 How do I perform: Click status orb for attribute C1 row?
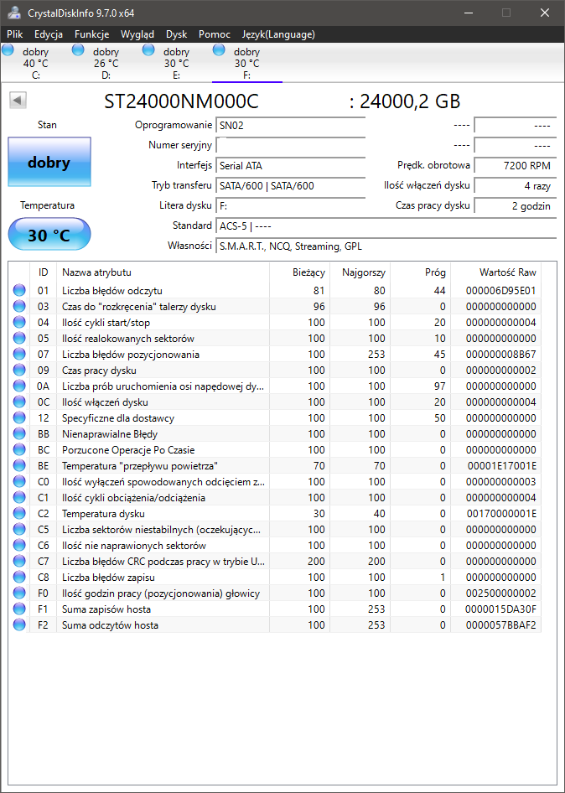tap(19, 498)
